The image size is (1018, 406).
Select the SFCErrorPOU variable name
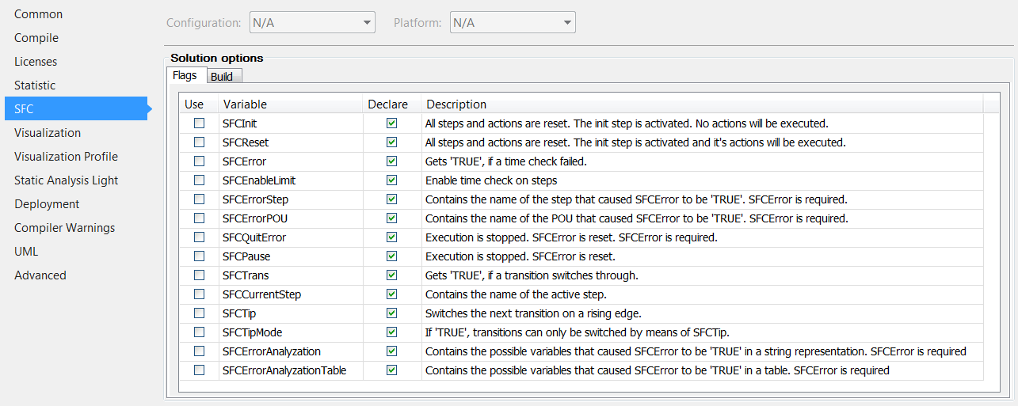pos(254,218)
